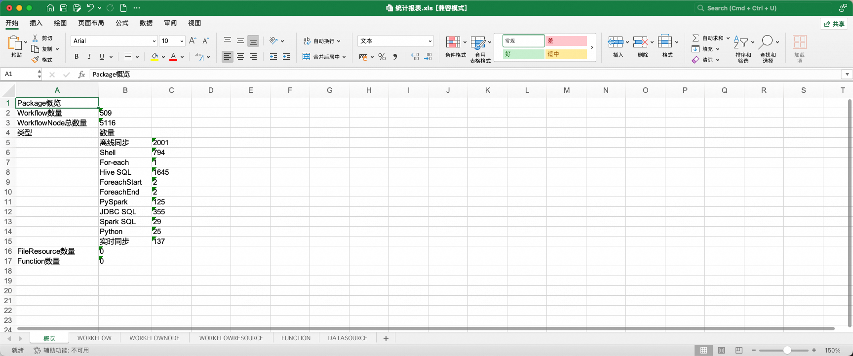
Task: Open the 公式 ribbon tab
Action: [122, 23]
